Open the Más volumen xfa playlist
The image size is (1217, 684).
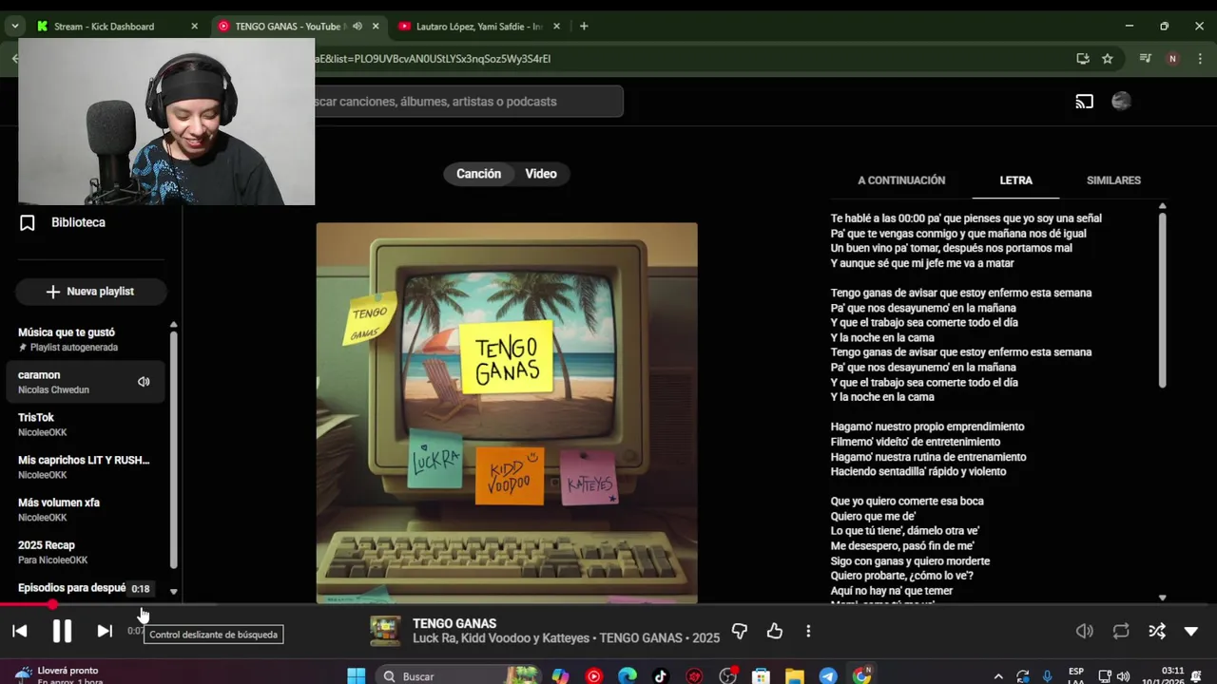coord(86,510)
